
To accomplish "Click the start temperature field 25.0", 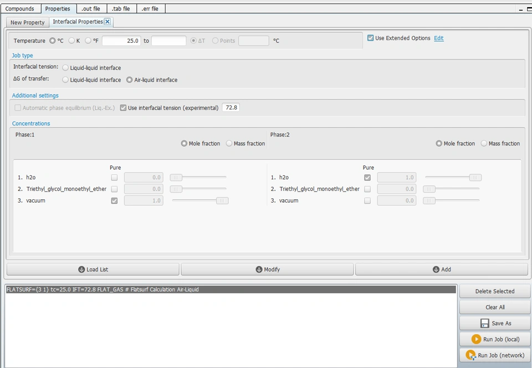I will [121, 41].
